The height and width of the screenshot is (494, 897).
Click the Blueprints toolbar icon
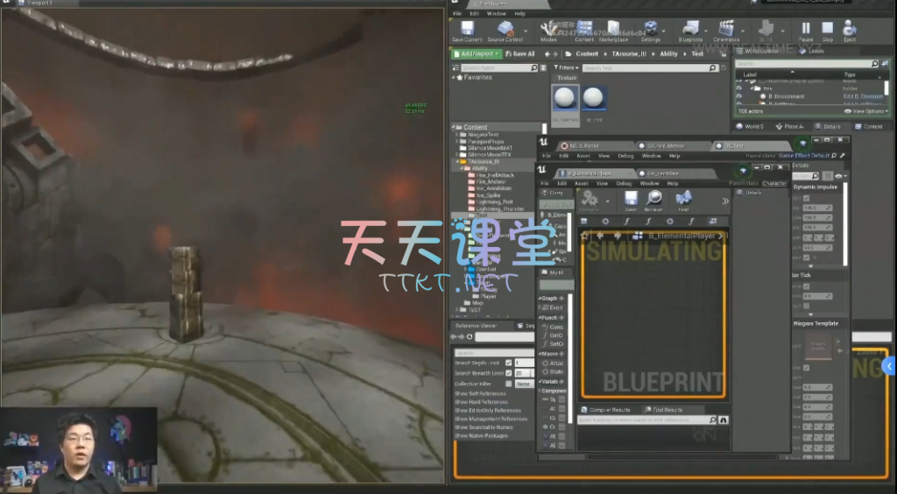[690, 31]
